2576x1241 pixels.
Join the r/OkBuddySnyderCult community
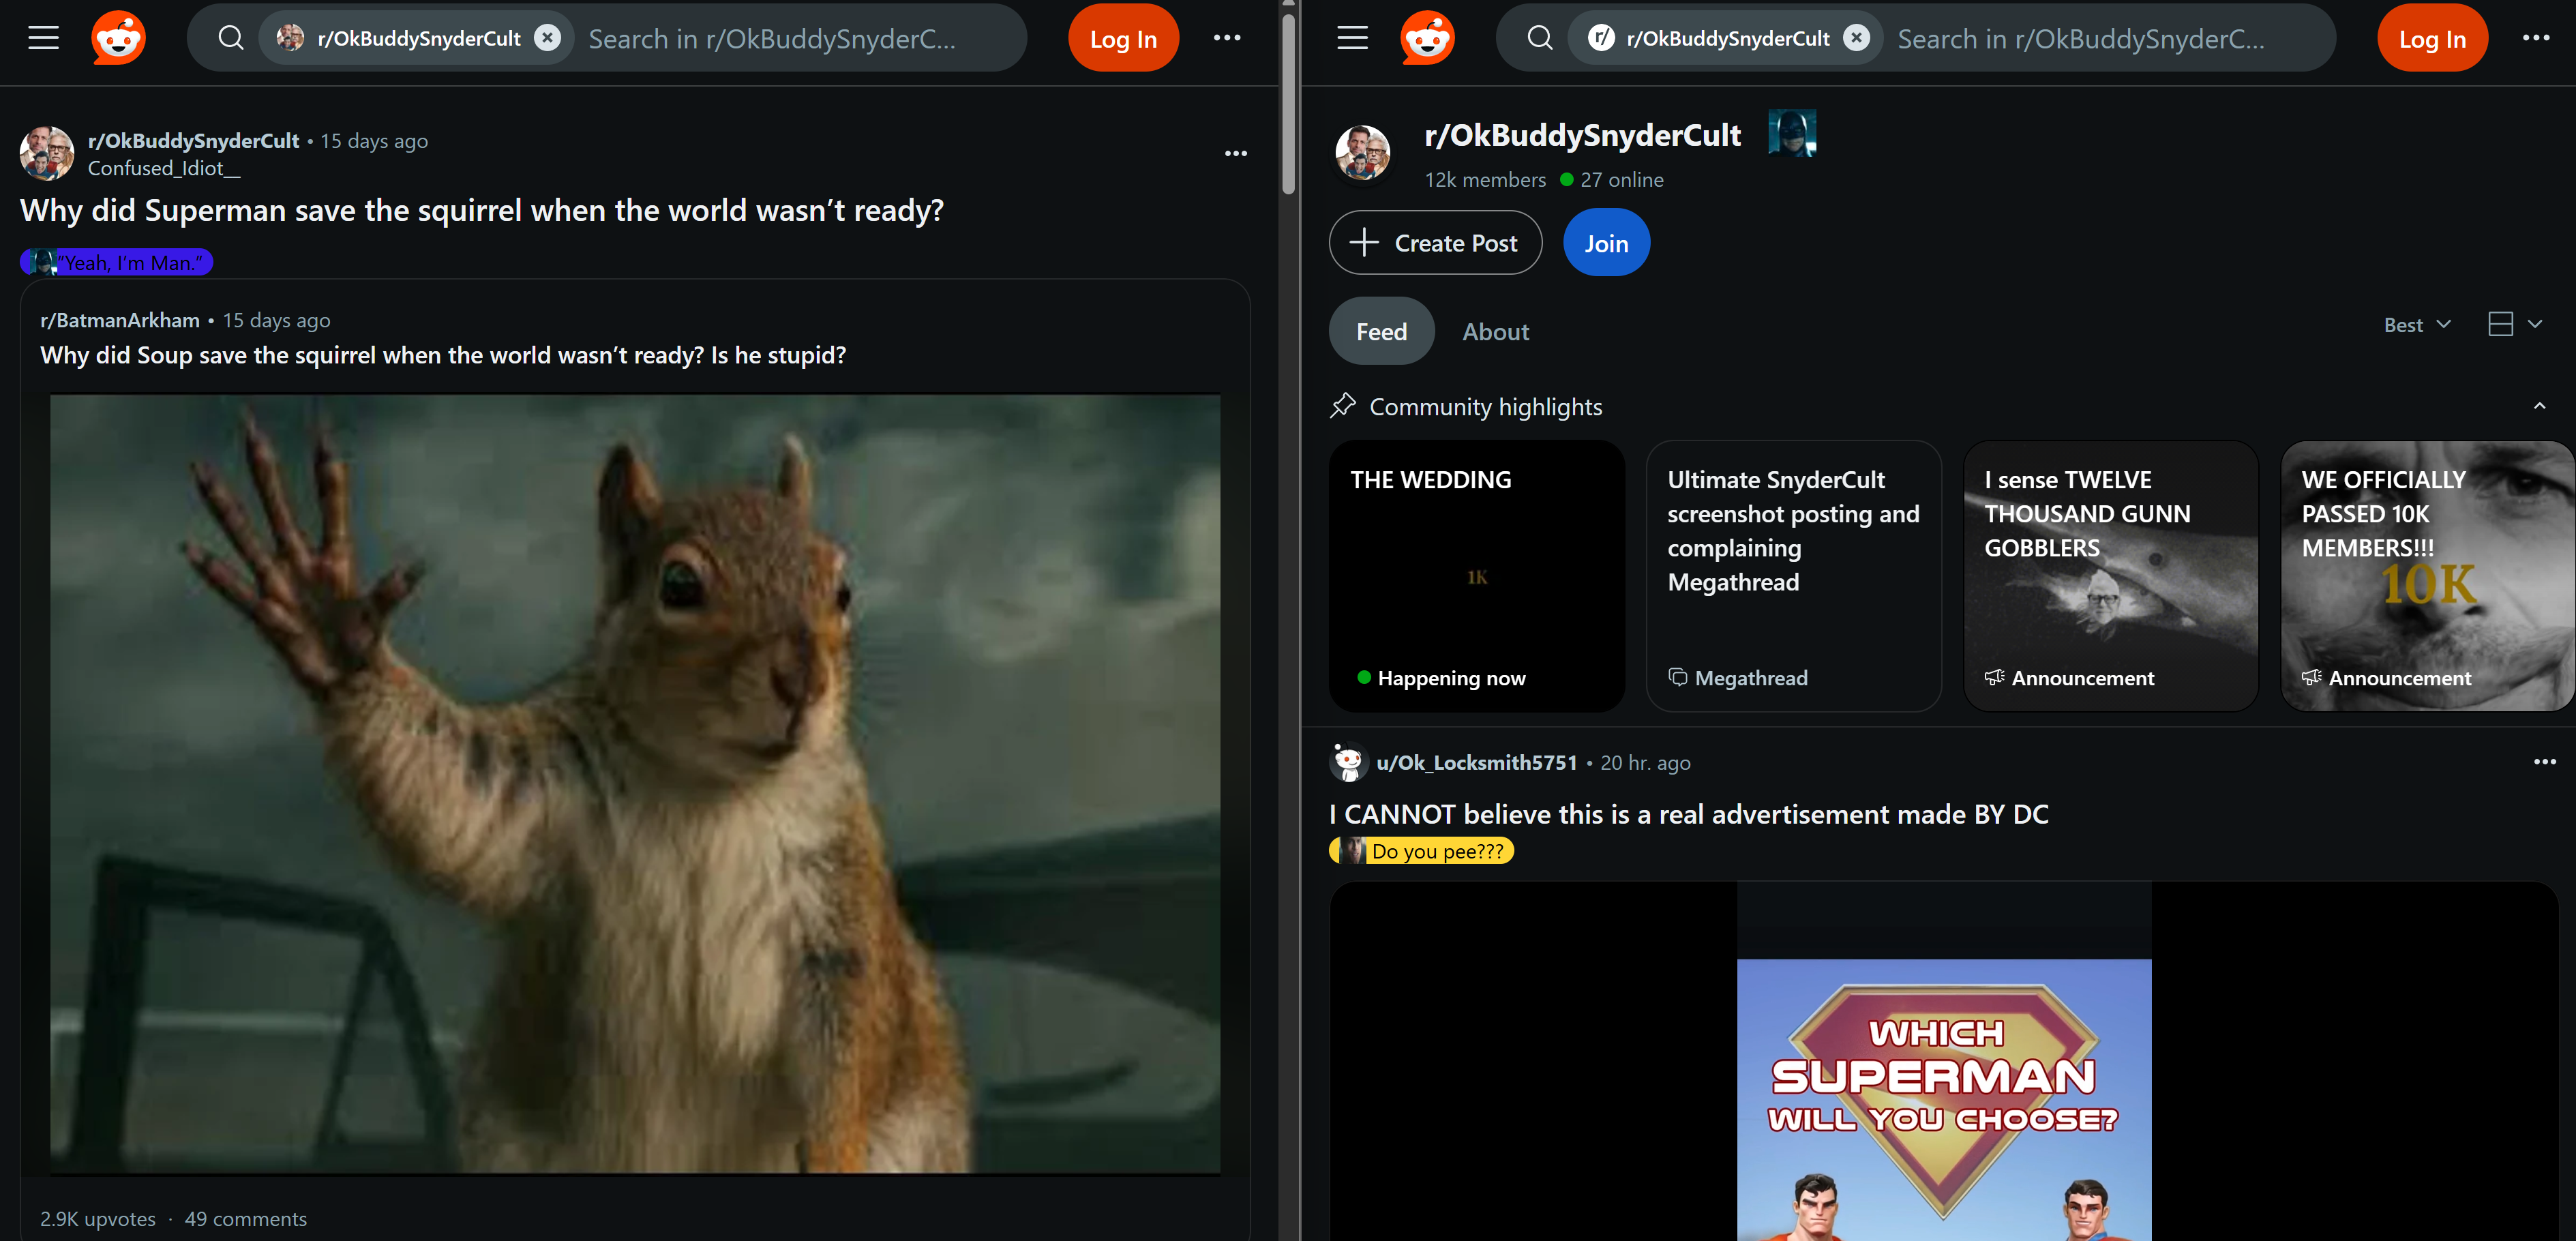coord(1606,242)
